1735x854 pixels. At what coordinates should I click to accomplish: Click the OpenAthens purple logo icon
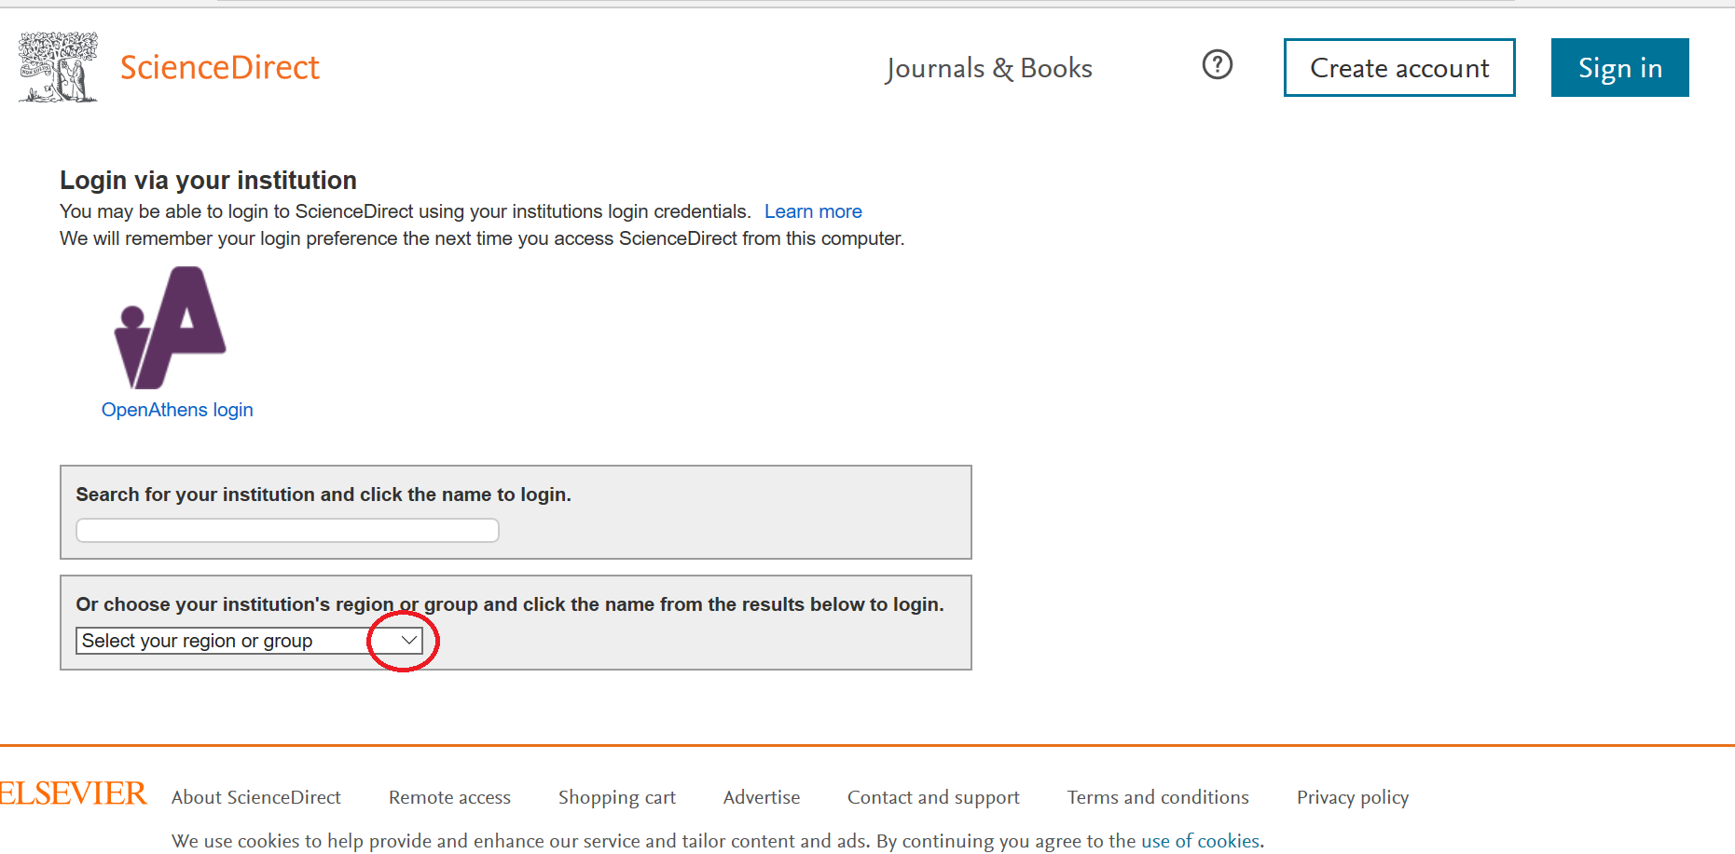pyautogui.click(x=170, y=328)
